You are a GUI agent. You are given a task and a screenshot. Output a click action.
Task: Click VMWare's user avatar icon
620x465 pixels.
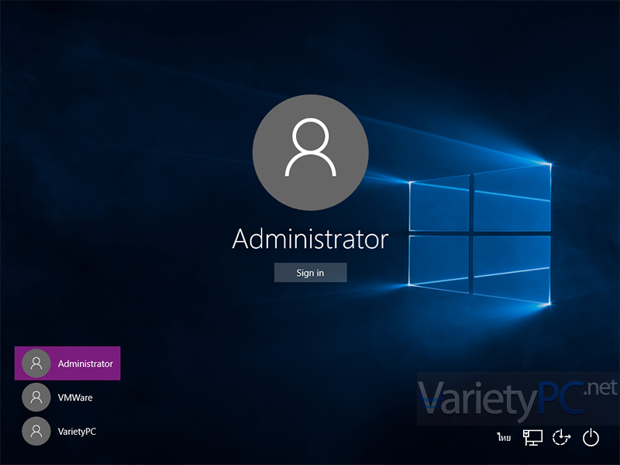36,397
